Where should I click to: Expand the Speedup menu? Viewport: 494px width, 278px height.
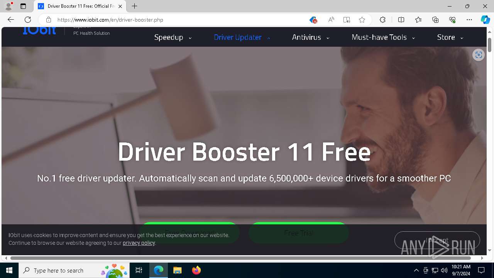coord(173,37)
